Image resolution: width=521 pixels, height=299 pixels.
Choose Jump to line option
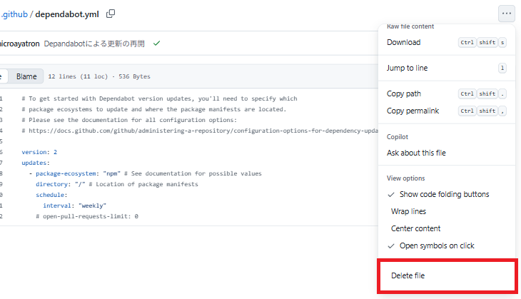coord(408,68)
